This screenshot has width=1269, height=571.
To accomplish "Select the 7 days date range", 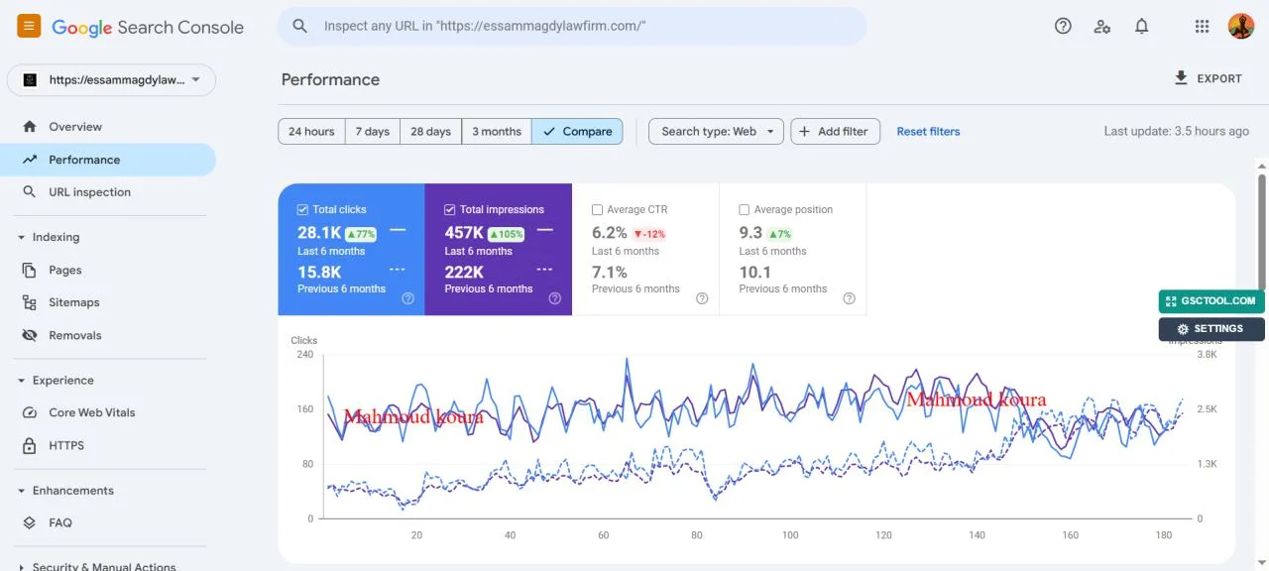I will [x=373, y=131].
